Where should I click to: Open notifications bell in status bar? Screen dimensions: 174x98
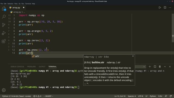pos(170,96)
